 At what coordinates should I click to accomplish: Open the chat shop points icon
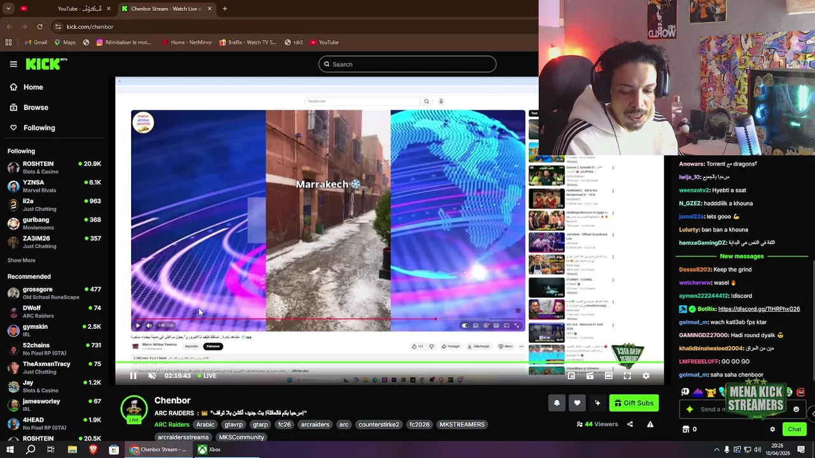[686, 429]
